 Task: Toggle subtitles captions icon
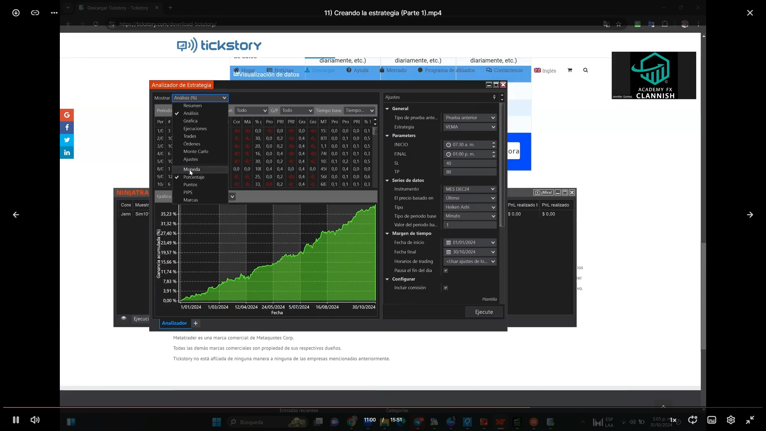click(712, 420)
